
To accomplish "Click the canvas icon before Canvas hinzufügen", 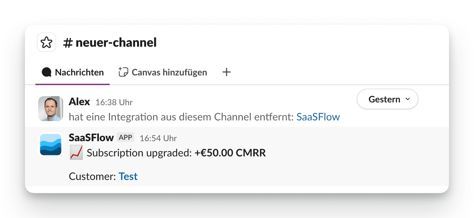I will coord(123,72).
